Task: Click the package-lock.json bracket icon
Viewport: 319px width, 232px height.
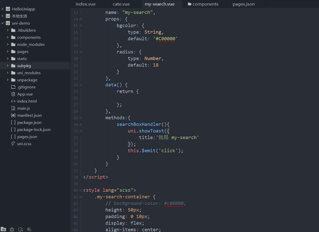Action: click(x=13, y=129)
